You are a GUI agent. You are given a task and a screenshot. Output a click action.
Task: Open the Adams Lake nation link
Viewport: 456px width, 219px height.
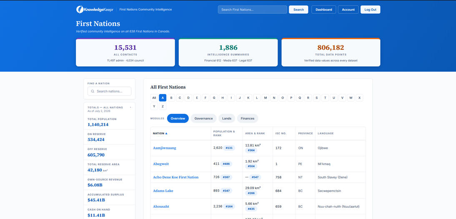[x=163, y=191]
